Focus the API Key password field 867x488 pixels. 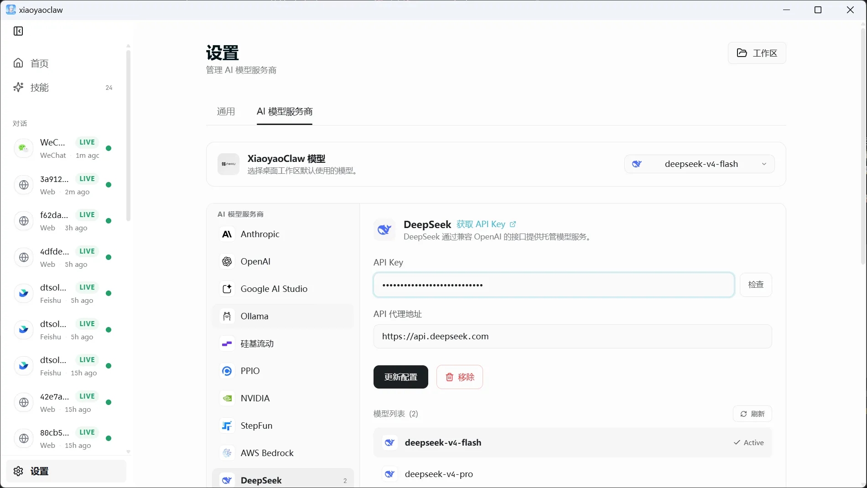[554, 285]
